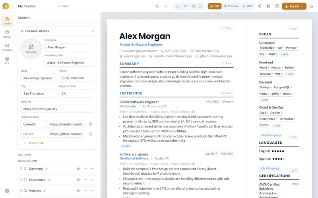Image resolution: width=318 pixels, height=198 pixels.
Task: Switch to Design sidebar tab
Action: coord(7,34)
